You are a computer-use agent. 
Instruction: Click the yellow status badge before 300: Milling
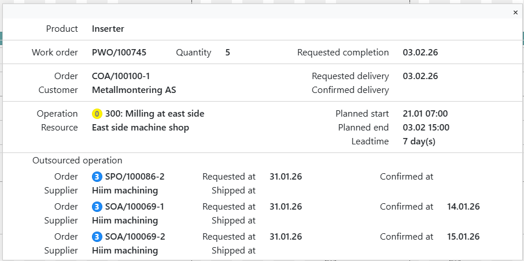click(97, 114)
